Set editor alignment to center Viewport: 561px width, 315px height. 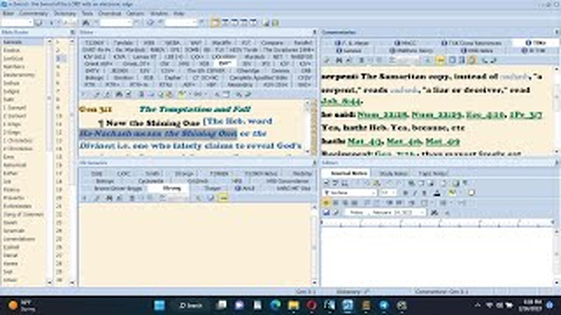pyautogui.click(x=336, y=203)
